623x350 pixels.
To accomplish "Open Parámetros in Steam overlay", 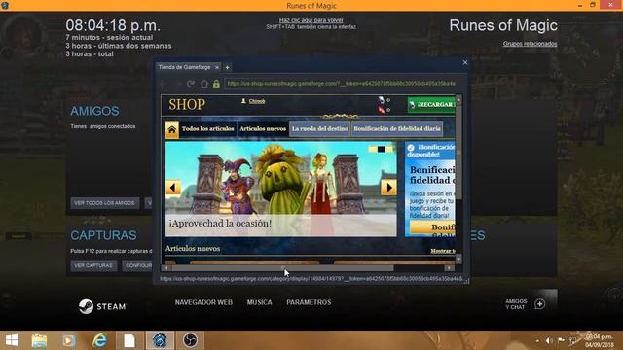I will tap(309, 302).
